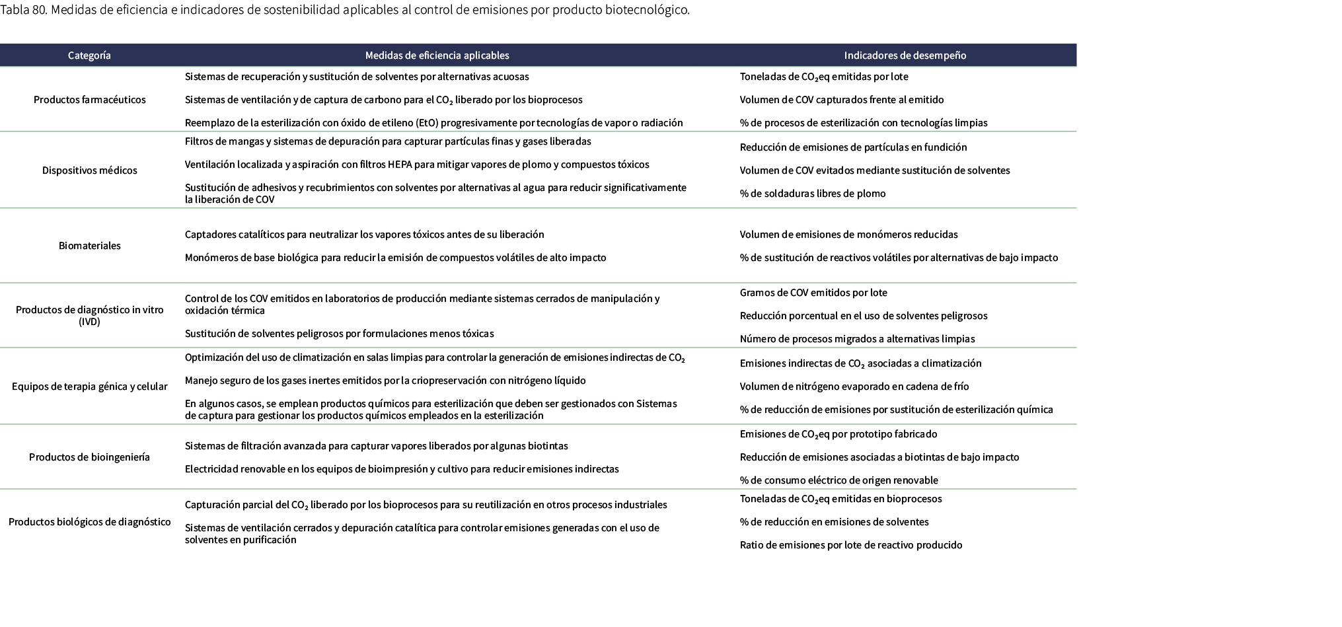
Task: Select Equipos de terapia génica y celular
Action: point(90,387)
